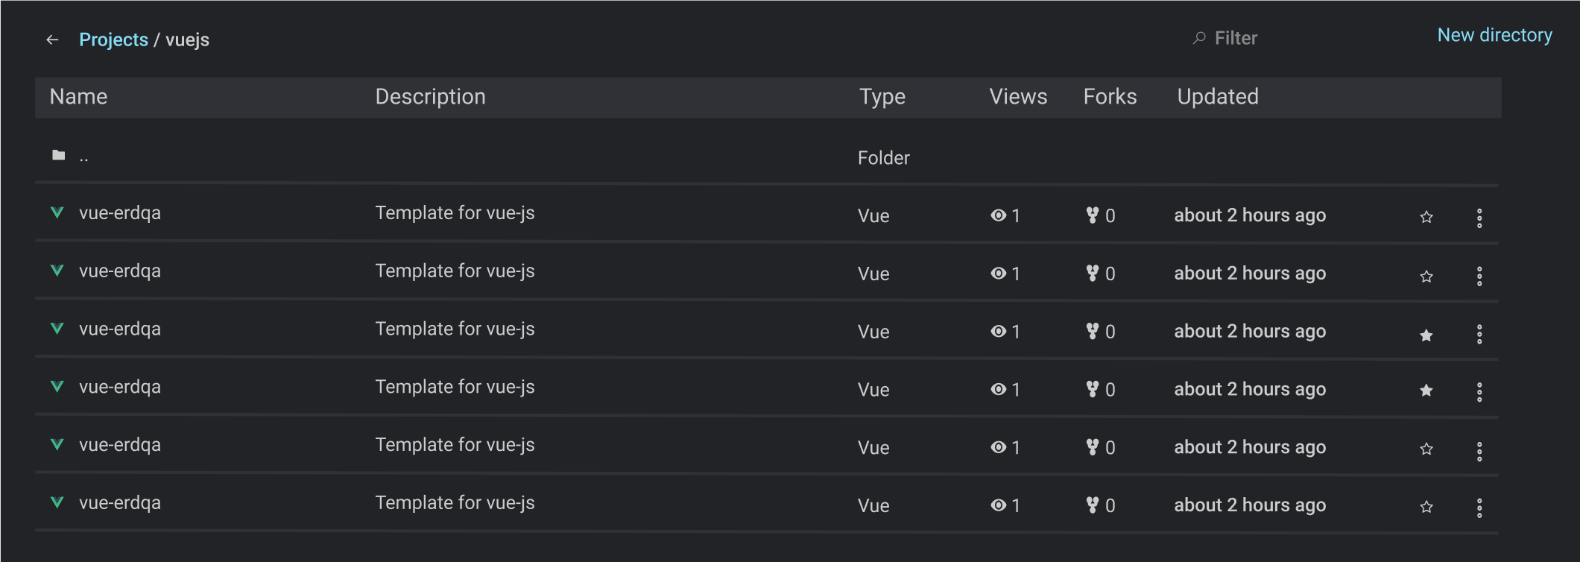Screen dimensions: 1580x562
Task: Open the kebab menu on the last row
Action: (x=1479, y=508)
